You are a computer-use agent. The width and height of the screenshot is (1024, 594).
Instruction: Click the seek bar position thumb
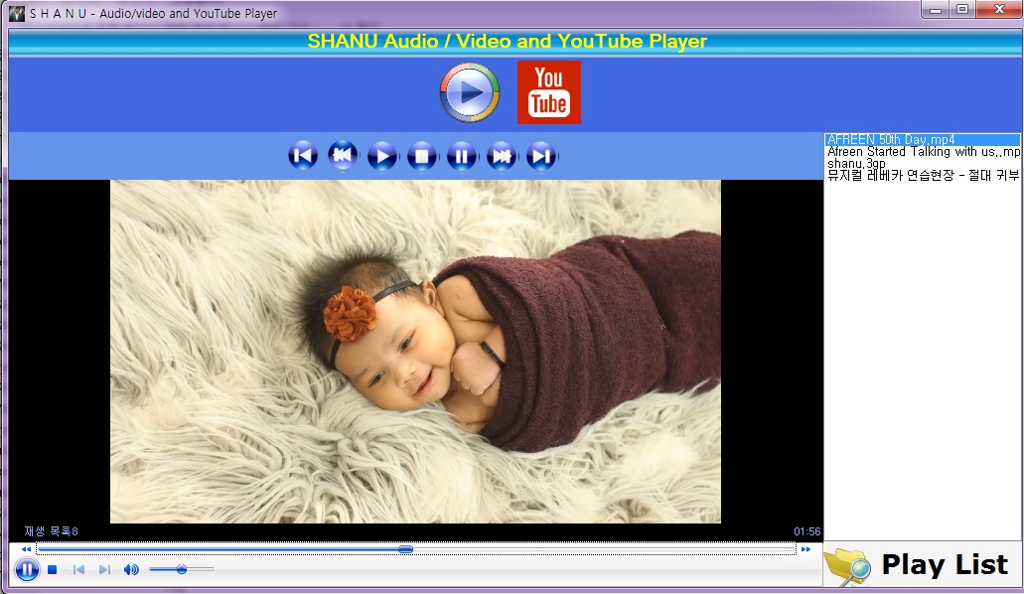[x=405, y=549]
